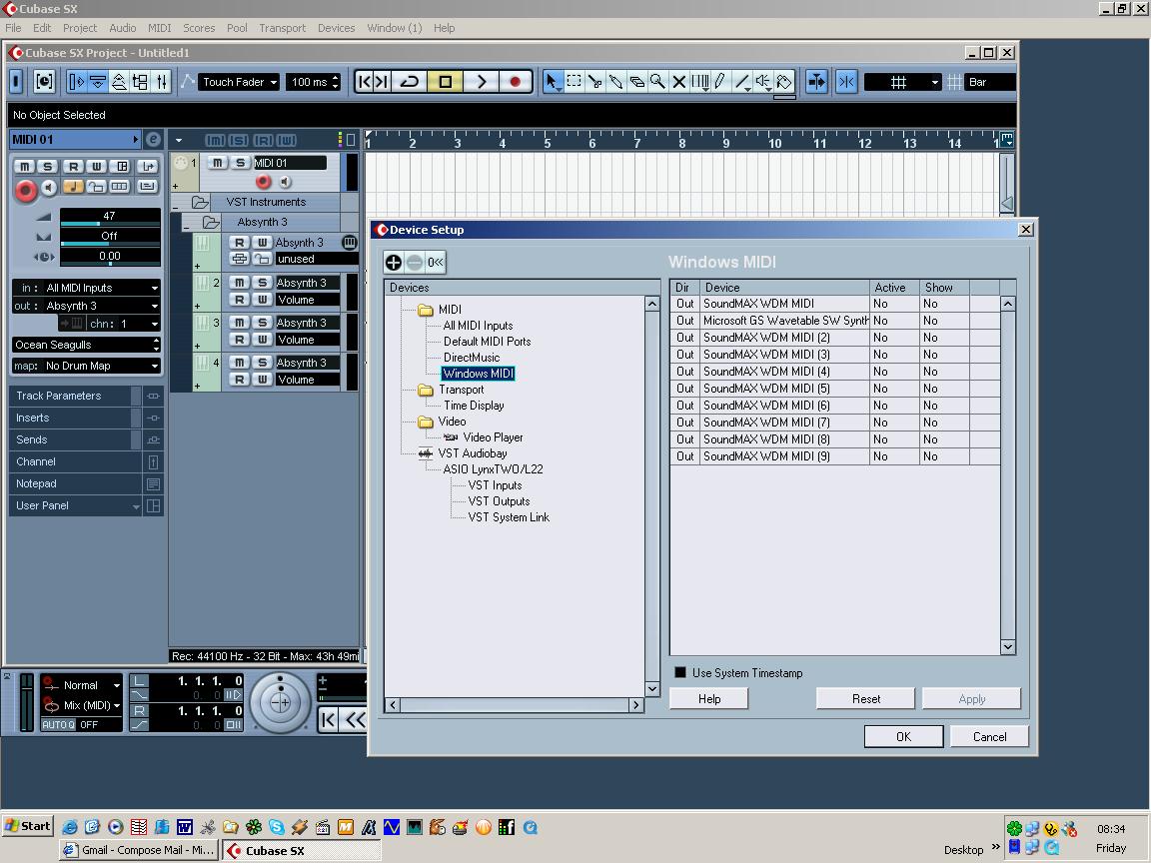
Task: Select the Erase tool
Action: point(637,82)
